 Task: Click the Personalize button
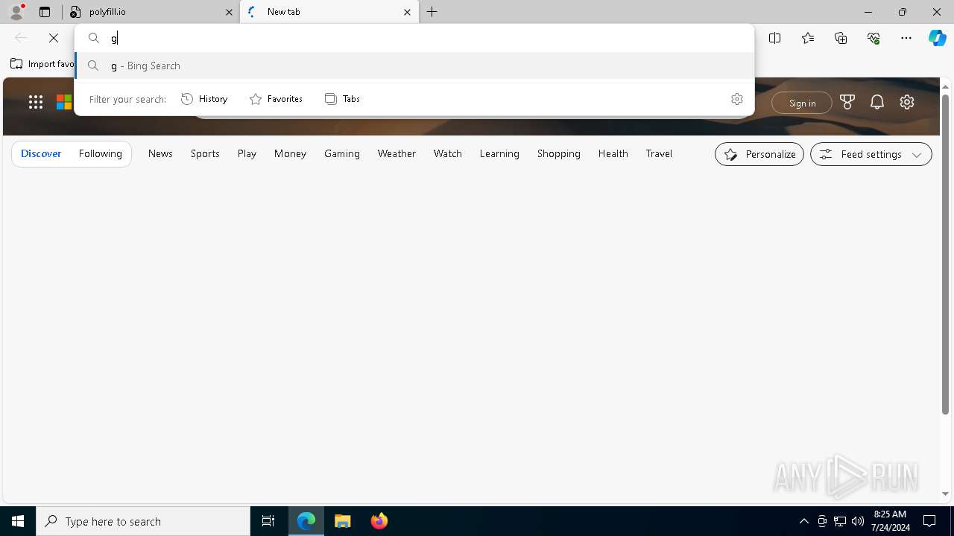point(759,154)
